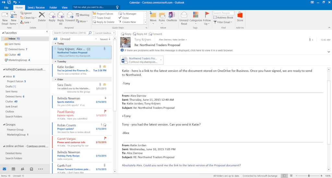Open navigation options ellipsis
This screenshot has width=332, height=178.
pos(41,169)
